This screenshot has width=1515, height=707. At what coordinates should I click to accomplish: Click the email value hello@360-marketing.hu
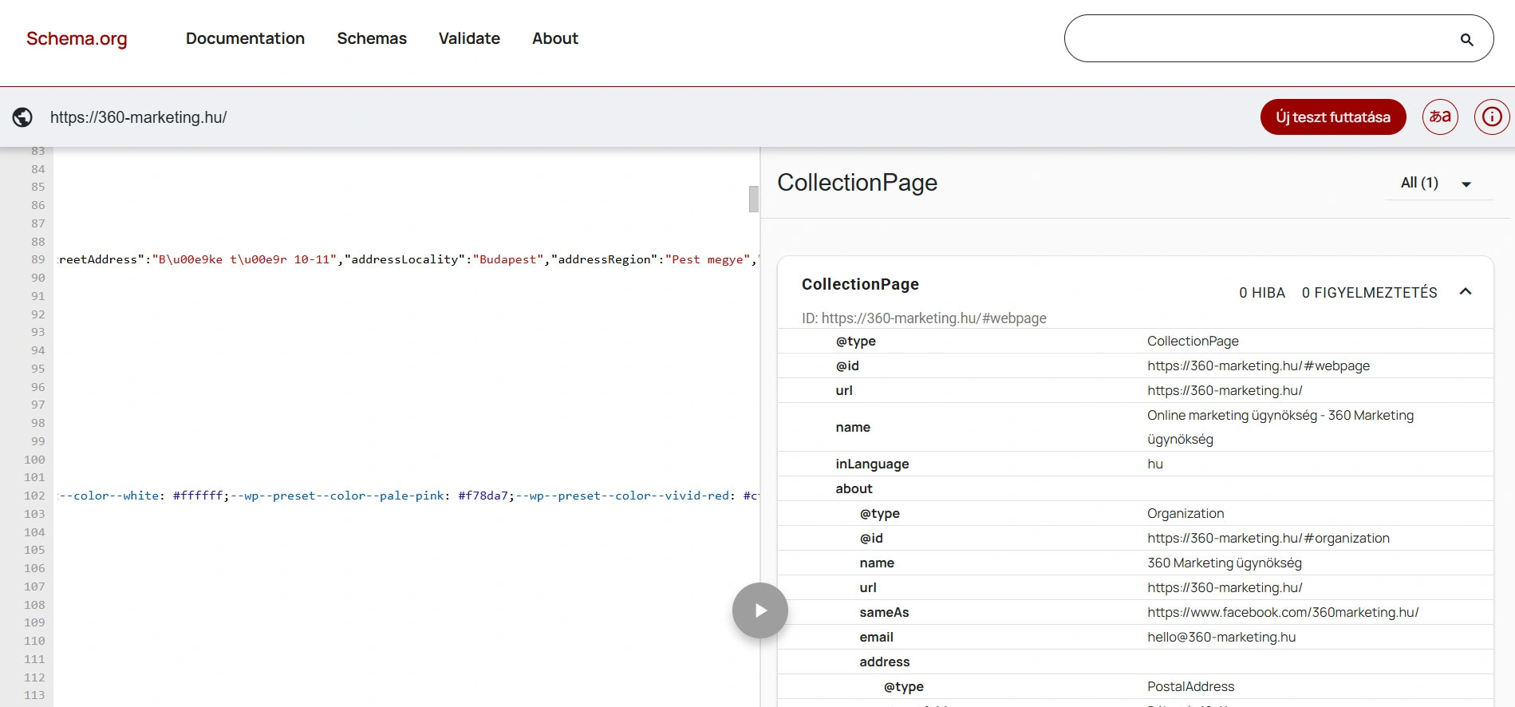pyautogui.click(x=1221, y=637)
